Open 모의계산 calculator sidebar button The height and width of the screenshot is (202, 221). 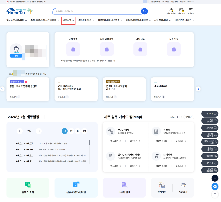click(x=210, y=128)
